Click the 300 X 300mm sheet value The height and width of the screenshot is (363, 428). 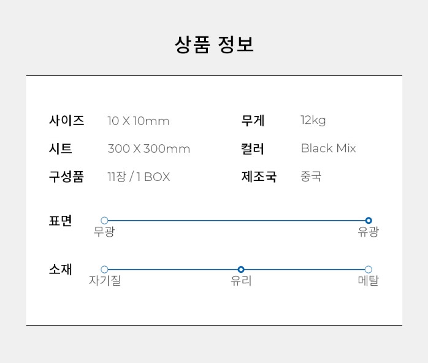148,149
